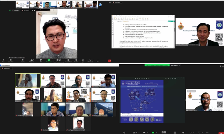
Task: Open Breakout Rooms in screen-sharing toolbar
Action: tap(175, 133)
